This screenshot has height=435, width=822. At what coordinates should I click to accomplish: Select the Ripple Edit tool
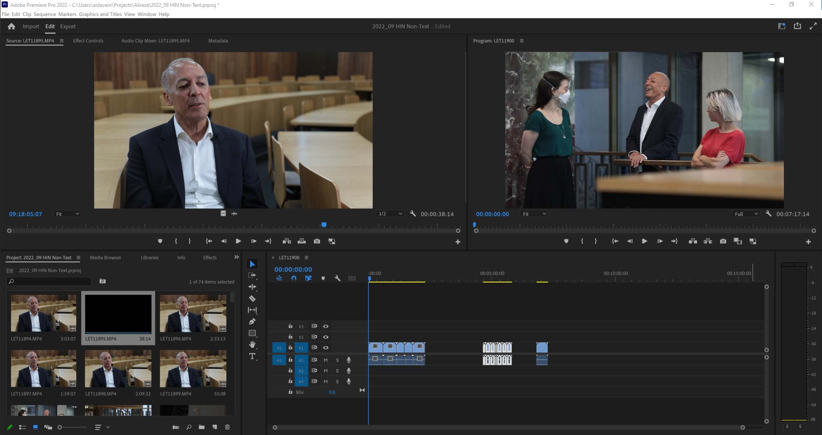[252, 287]
